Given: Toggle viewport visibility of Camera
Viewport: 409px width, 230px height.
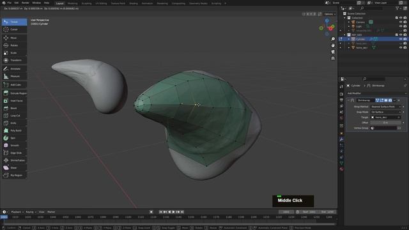Looking at the screenshot, I should pos(401,22).
